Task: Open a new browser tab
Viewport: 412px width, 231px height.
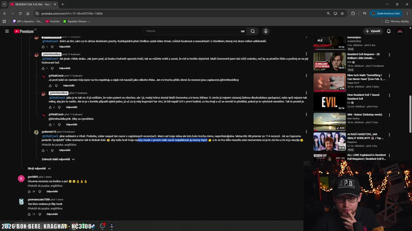Action: (62, 4)
